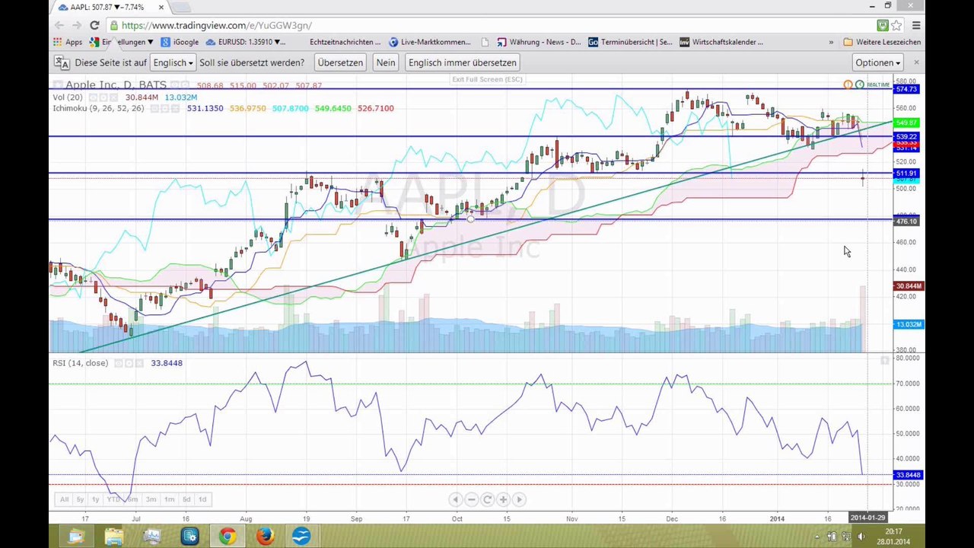Open Firefox from the taskbar
974x548 pixels.
pos(264,537)
